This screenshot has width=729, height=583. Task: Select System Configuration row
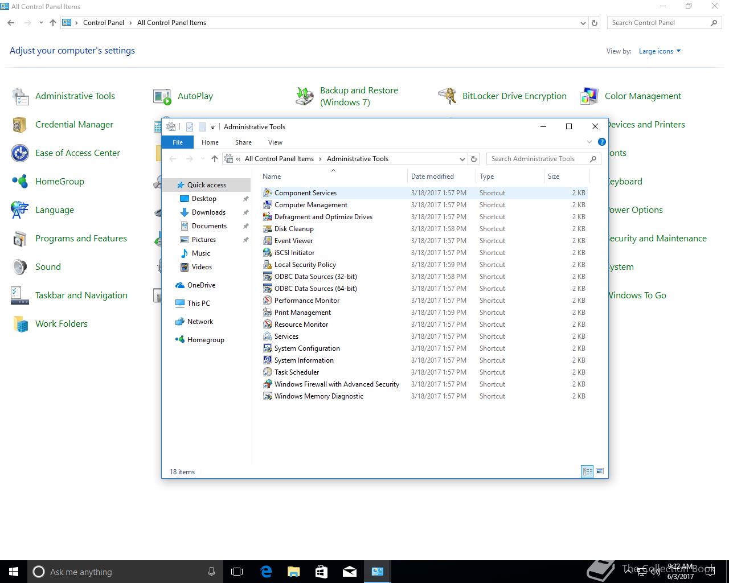coord(424,348)
